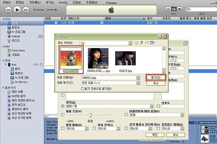Click the help question mark in dialog

[160, 37]
